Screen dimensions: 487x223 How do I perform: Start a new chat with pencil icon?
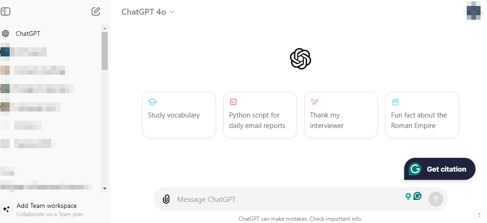96,11
